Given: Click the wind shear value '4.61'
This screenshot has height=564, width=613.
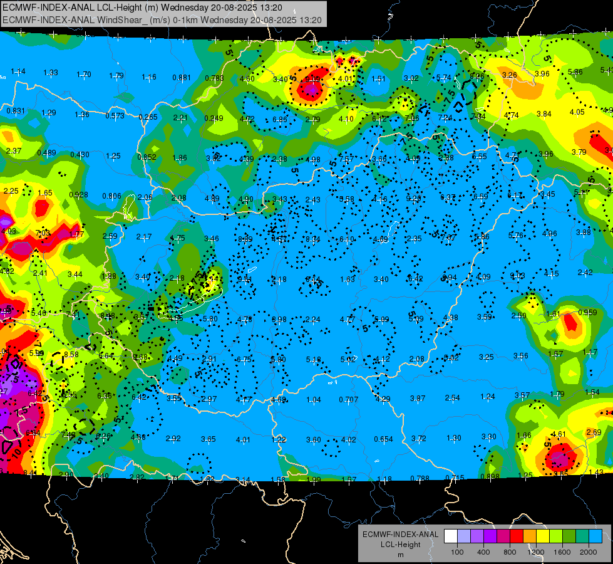Looking at the screenshot, I should click(x=559, y=434).
